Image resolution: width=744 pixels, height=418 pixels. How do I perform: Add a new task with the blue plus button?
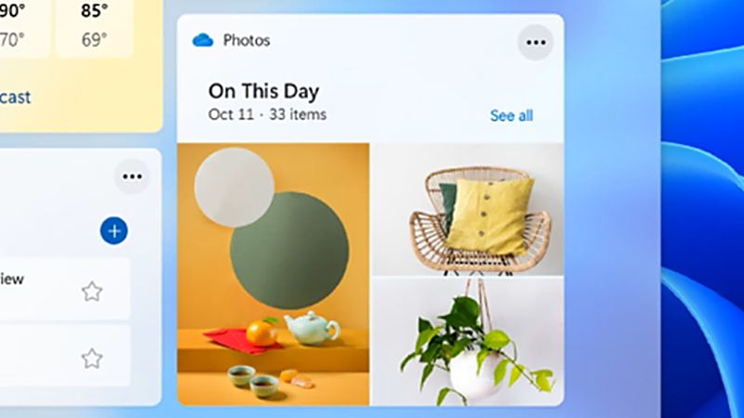[114, 231]
